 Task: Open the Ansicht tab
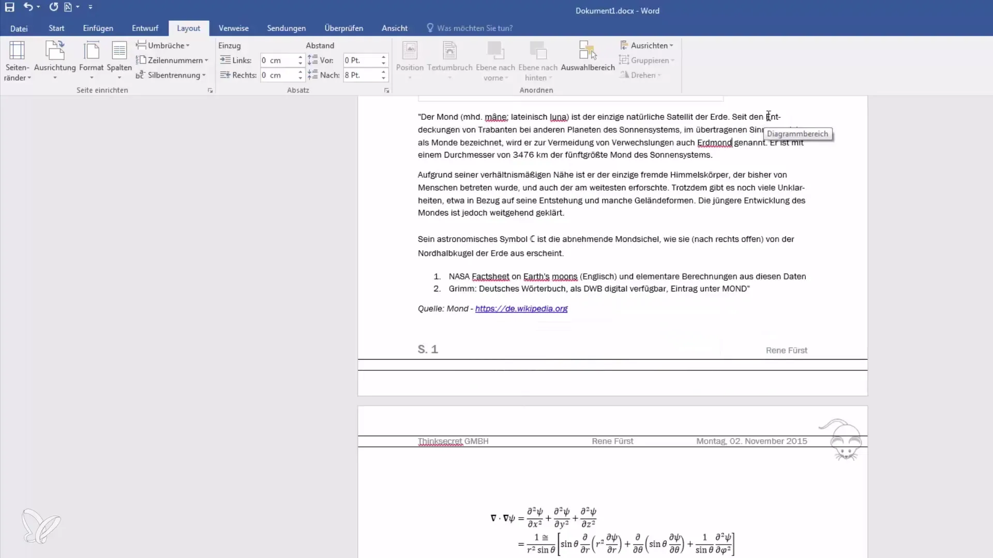point(395,28)
